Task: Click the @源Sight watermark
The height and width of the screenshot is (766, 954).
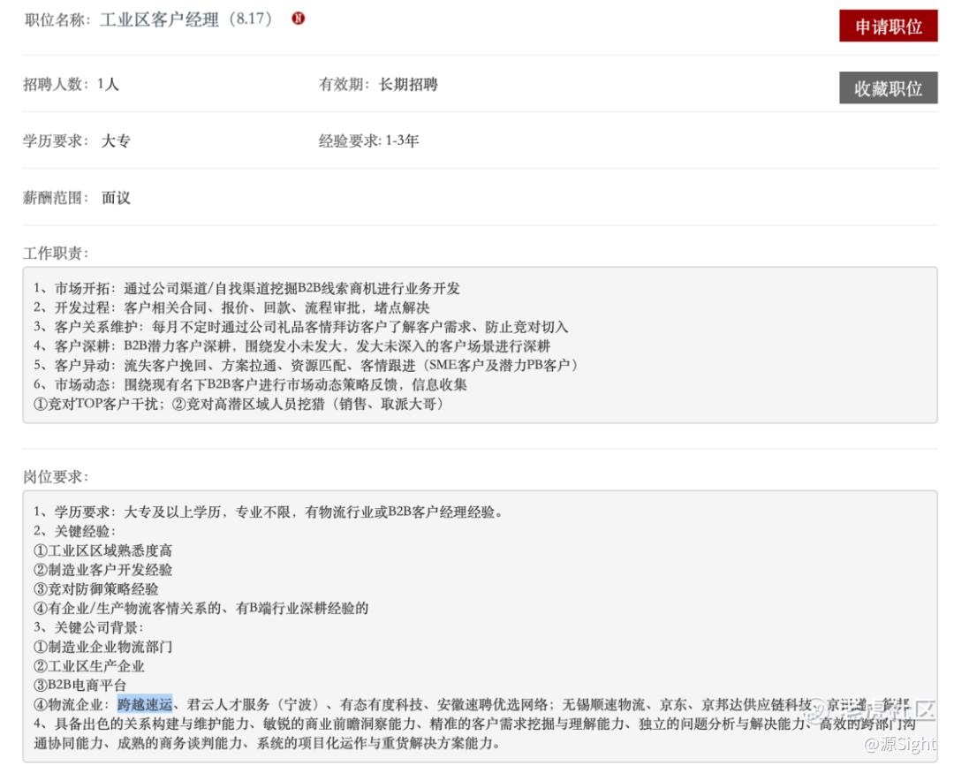Action: pyautogui.click(x=900, y=743)
